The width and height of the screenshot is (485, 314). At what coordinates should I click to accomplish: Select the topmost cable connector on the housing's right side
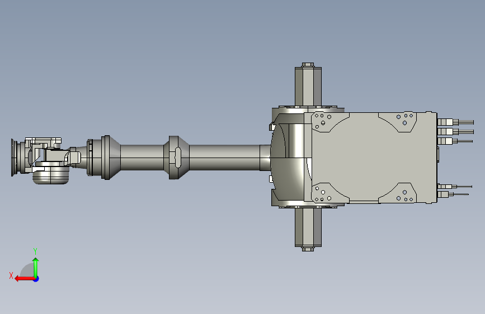455,122
